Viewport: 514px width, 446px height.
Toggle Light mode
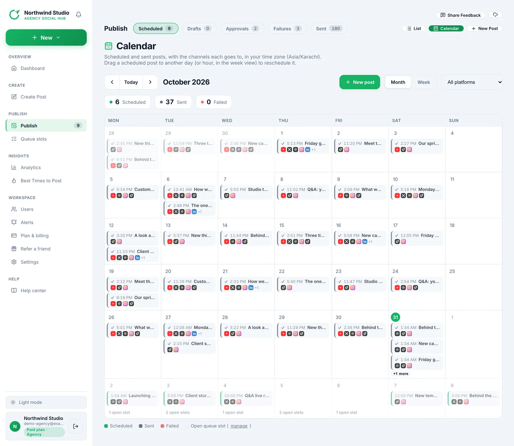point(46,402)
